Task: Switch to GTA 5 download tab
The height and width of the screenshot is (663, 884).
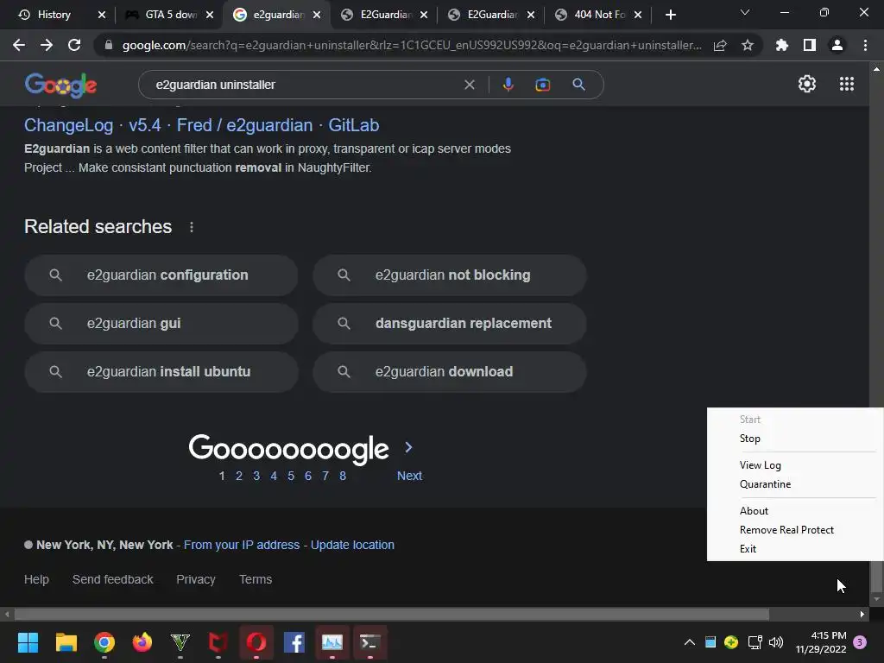Action: click(170, 15)
